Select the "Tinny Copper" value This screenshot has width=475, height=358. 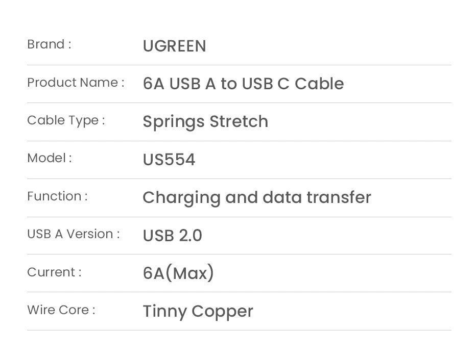pos(198,311)
